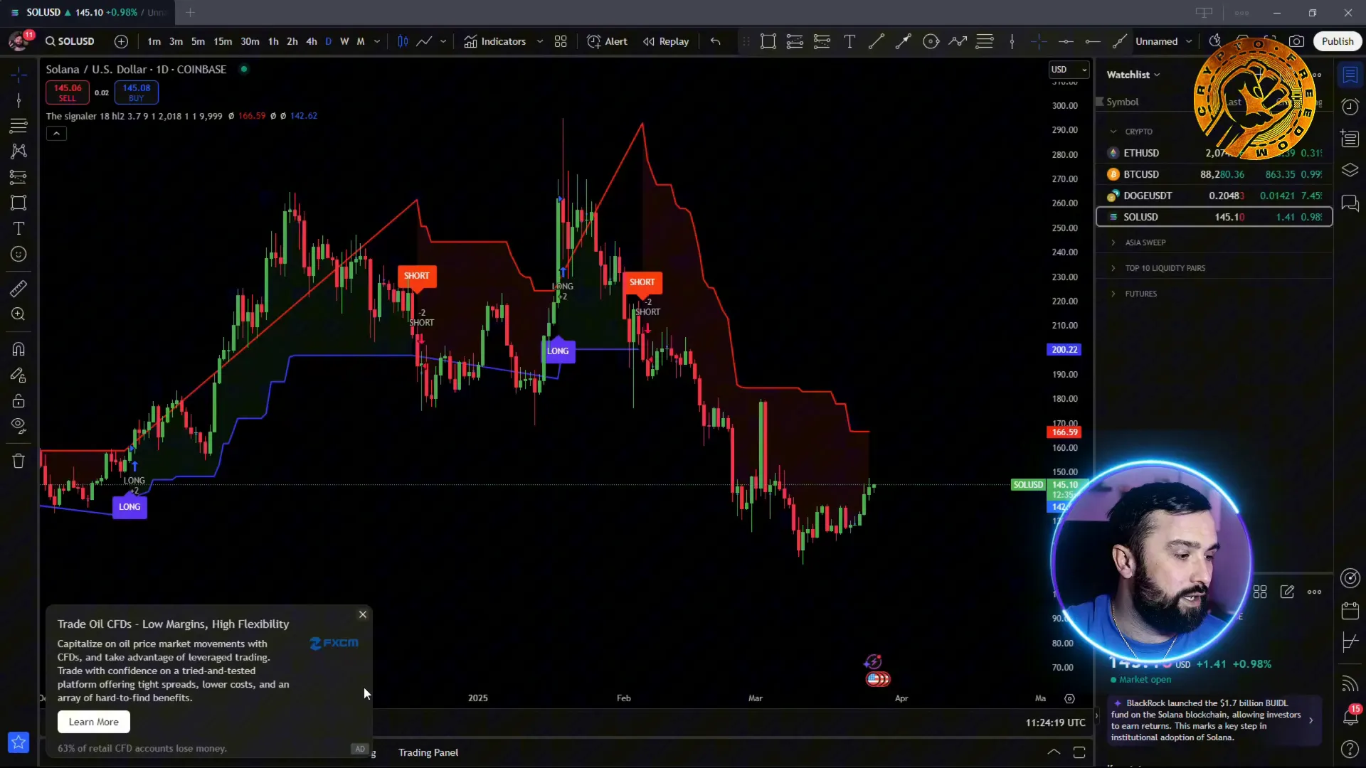Select the Text tool in left sidebar
The height and width of the screenshot is (768, 1366).
pyautogui.click(x=18, y=228)
